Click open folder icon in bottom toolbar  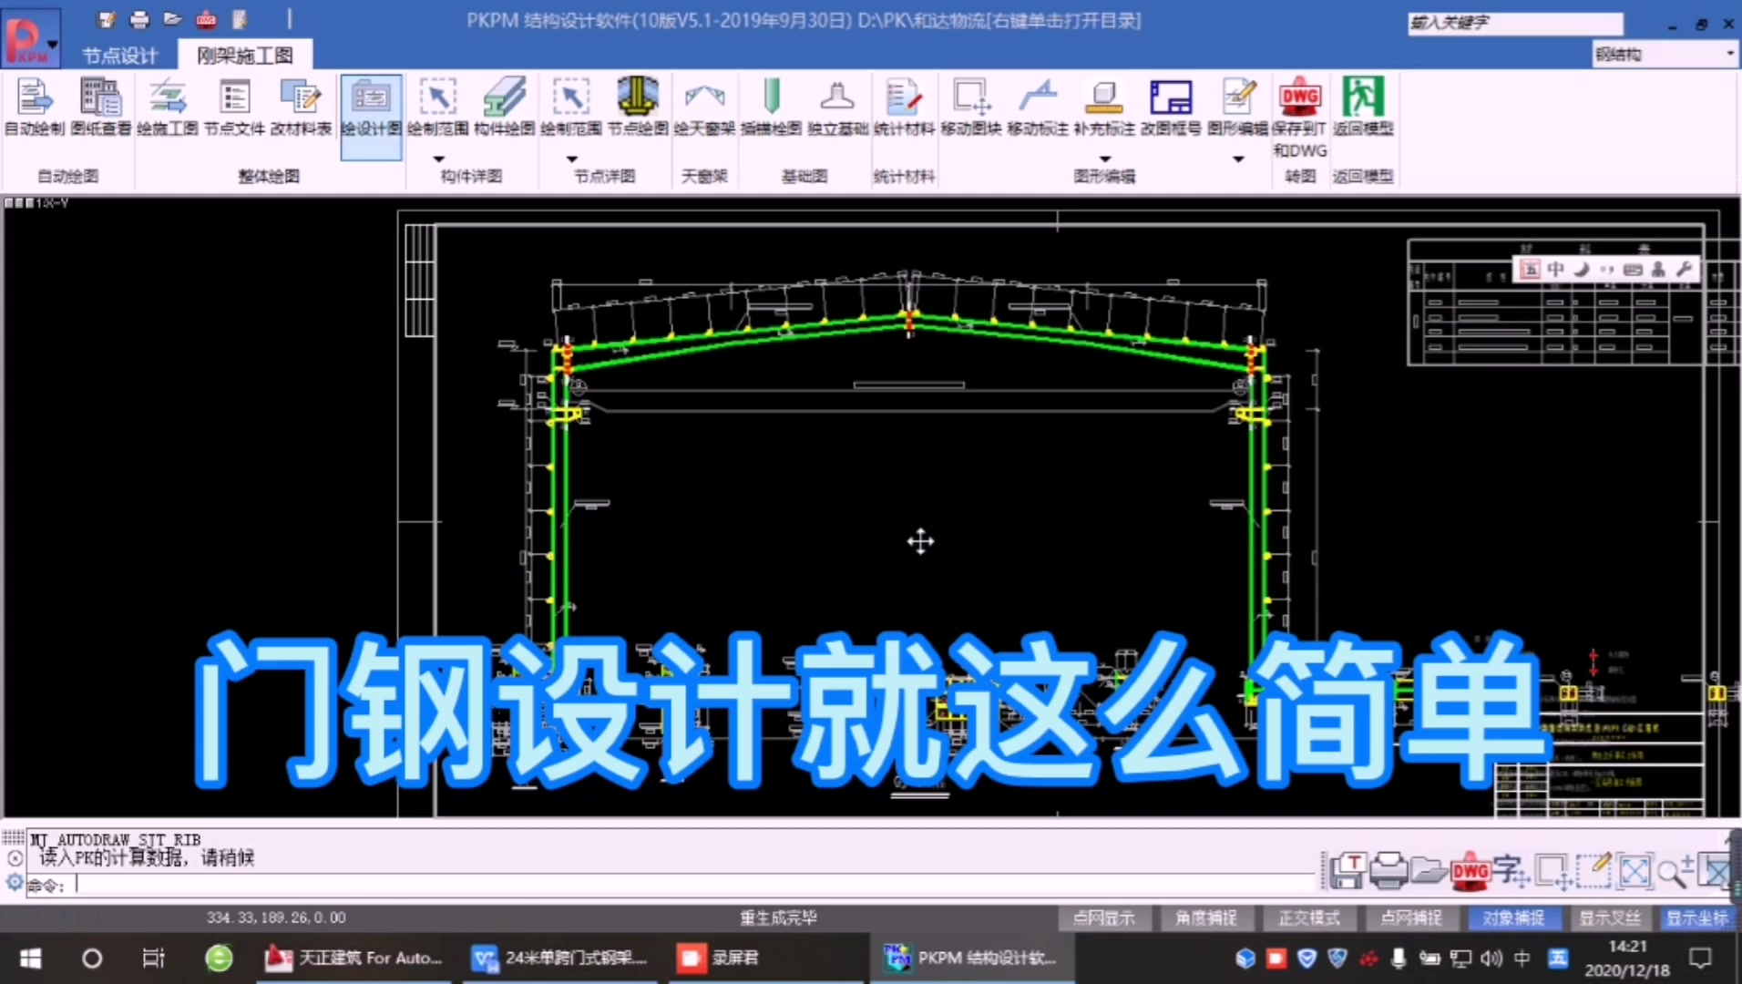tap(1429, 871)
